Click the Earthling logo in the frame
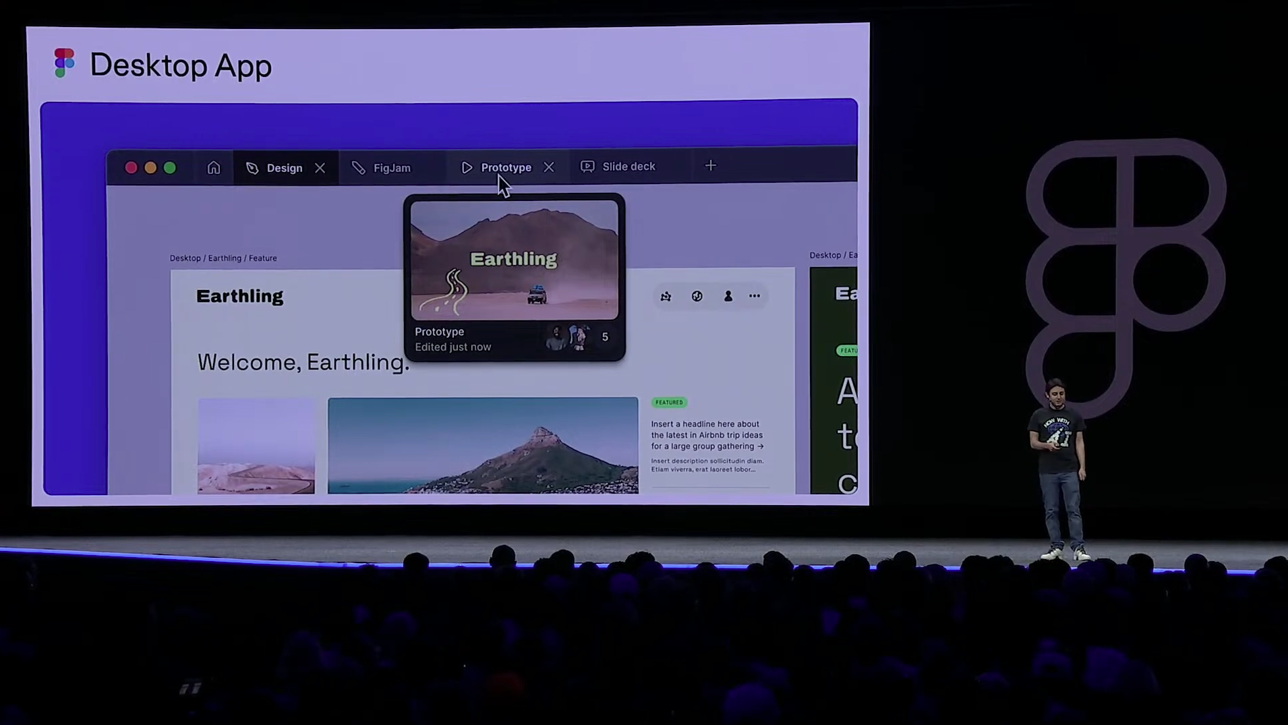The width and height of the screenshot is (1288, 725). [240, 296]
